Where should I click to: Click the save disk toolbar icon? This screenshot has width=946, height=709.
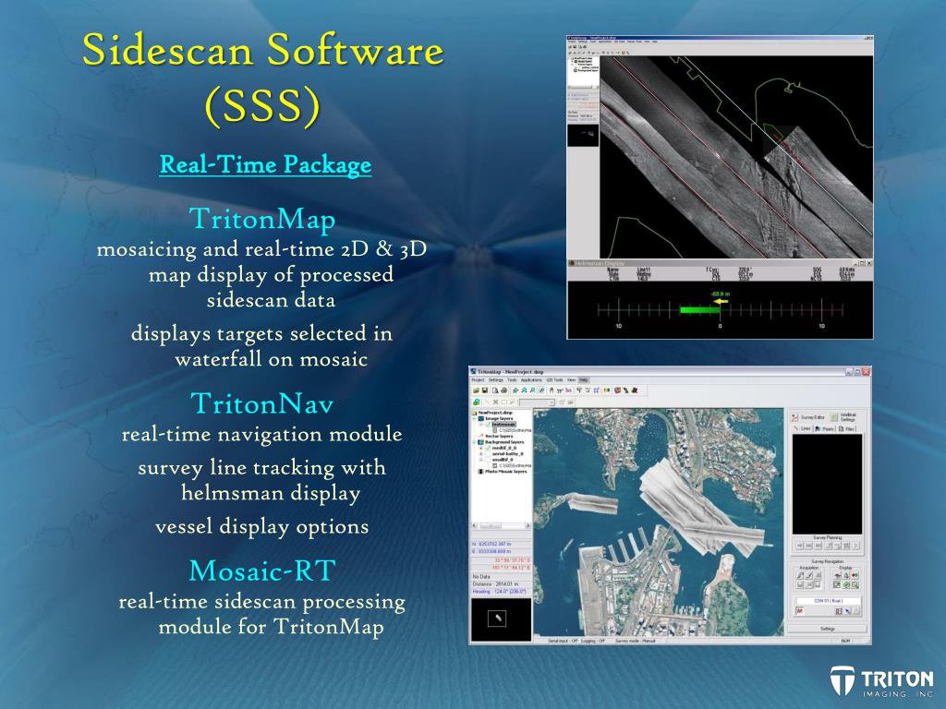pyautogui.click(x=484, y=391)
